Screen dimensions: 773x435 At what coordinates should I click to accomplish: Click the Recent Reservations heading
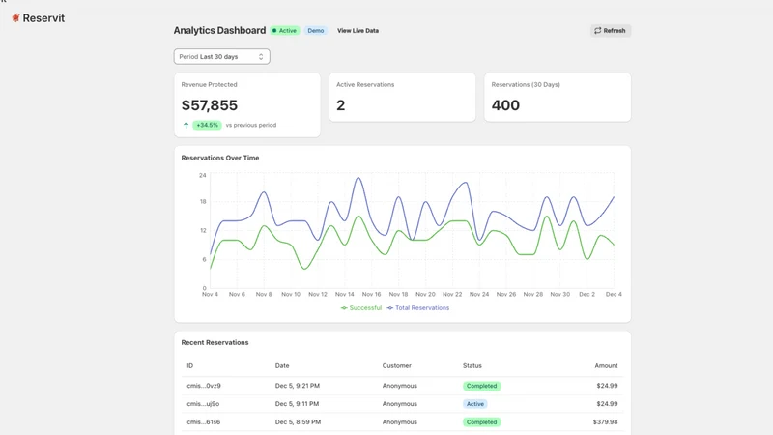coord(215,343)
